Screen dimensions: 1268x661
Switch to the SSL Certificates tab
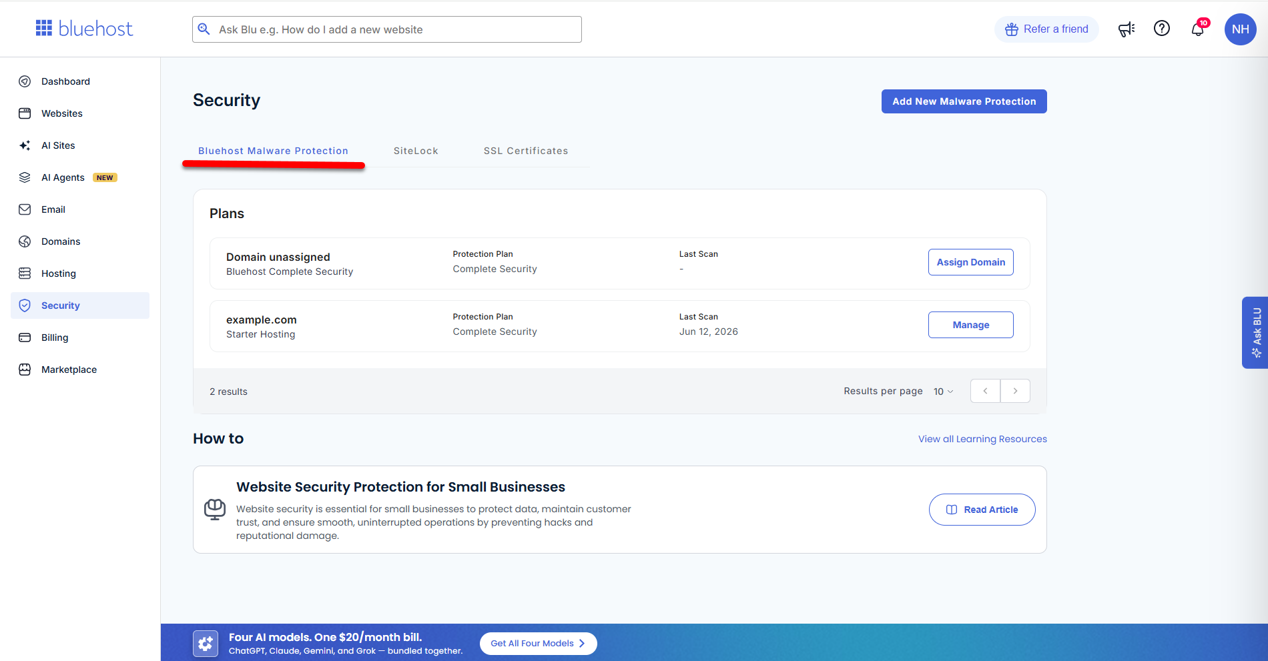(526, 151)
